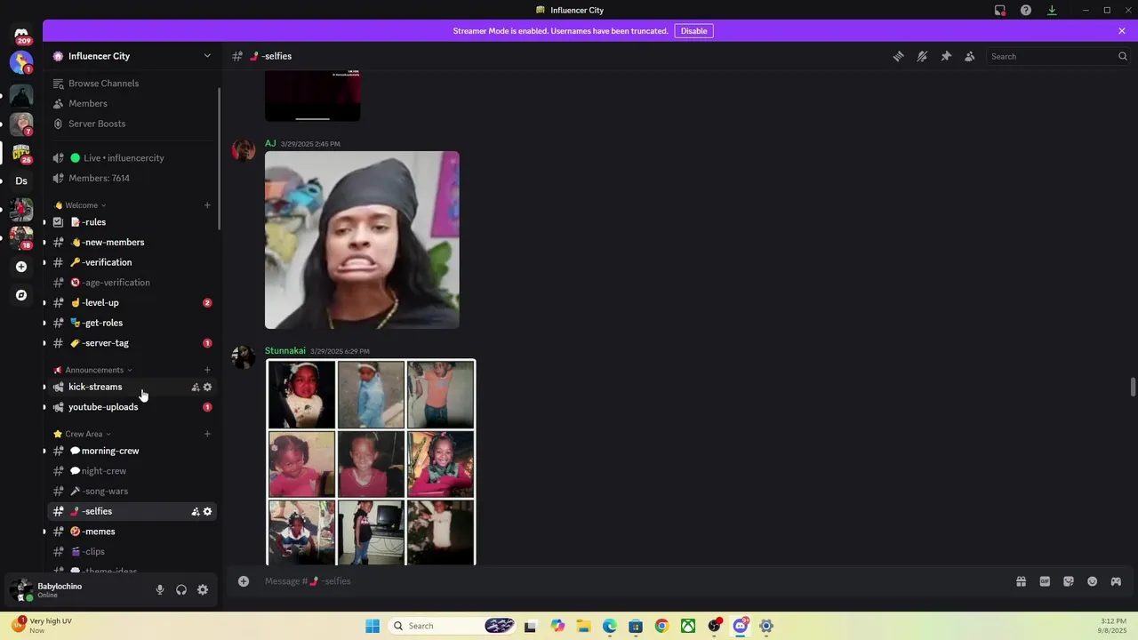
Task: Open the inbox icon in title bar
Action: point(1000,10)
